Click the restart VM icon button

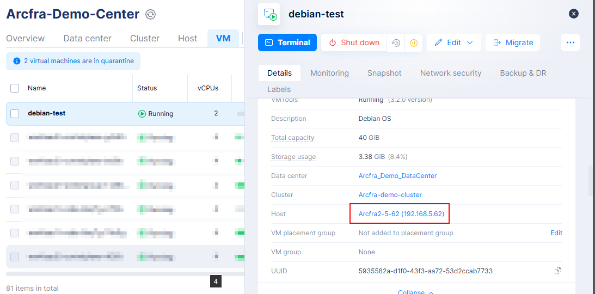coord(396,43)
